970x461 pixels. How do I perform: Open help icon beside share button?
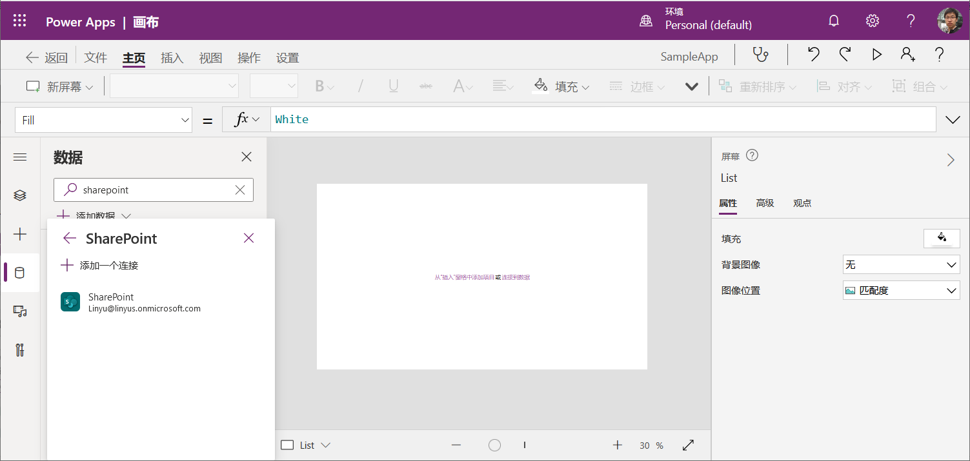pos(940,55)
